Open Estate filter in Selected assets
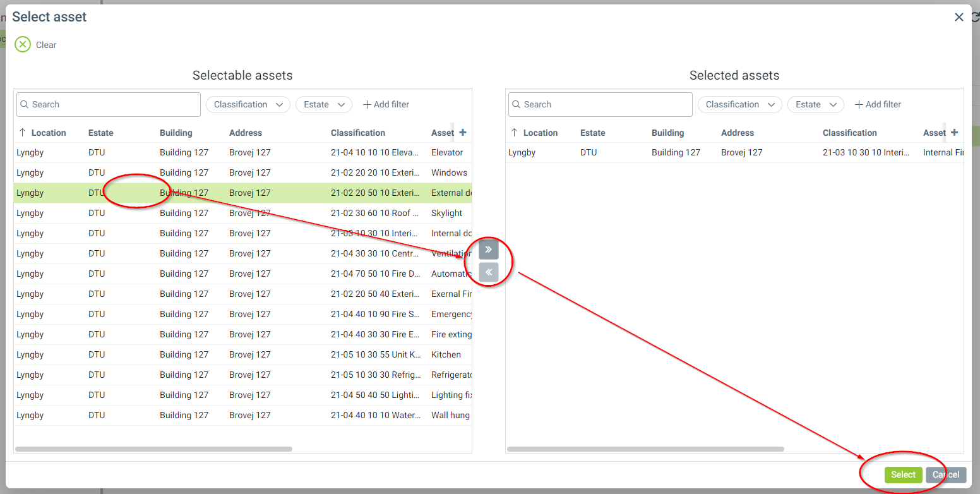 tap(815, 105)
